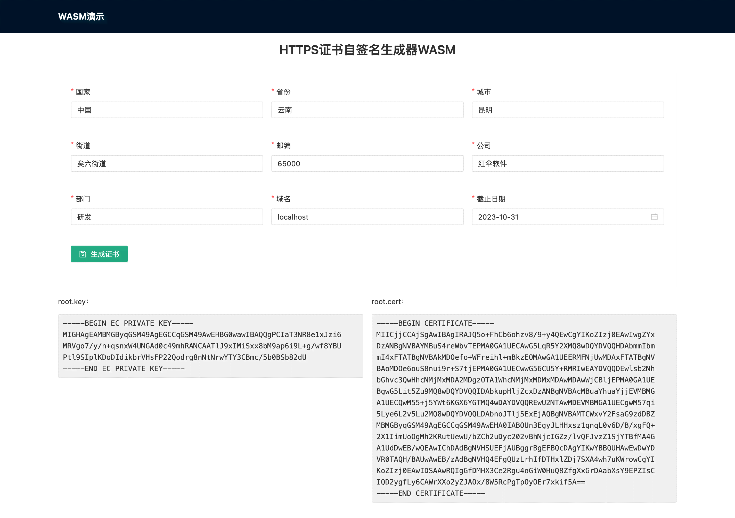Viewport: 735px width, 518px height.
Task: Click the 城市 field label
Action: pos(484,92)
